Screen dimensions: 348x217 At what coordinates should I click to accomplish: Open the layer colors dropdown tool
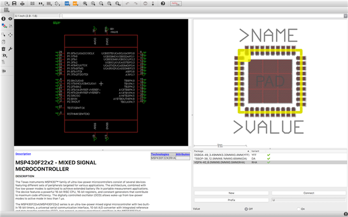click(x=4, y=26)
